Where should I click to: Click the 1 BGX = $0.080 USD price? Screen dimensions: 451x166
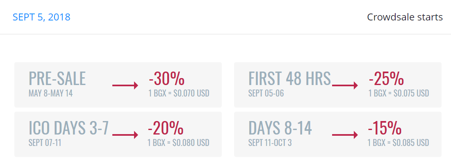178,143
